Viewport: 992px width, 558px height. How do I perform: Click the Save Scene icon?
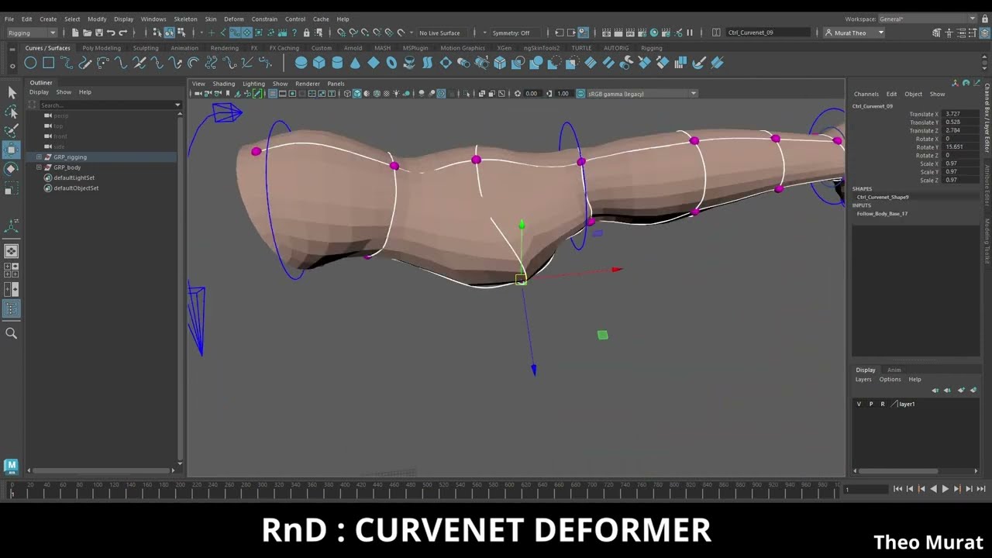click(98, 33)
